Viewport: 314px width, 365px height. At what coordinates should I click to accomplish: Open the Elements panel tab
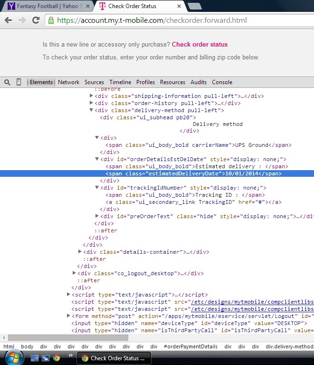[41, 82]
